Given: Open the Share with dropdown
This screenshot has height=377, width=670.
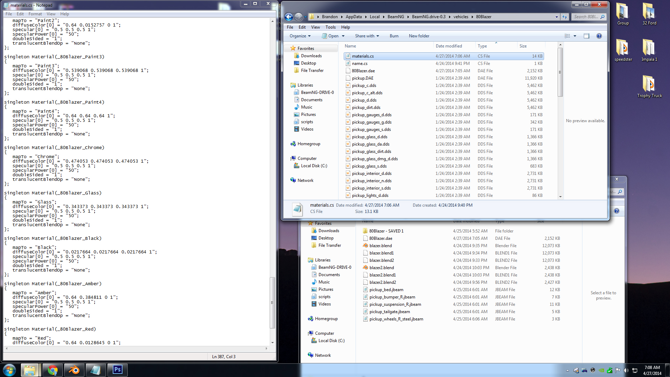Looking at the screenshot, I should 367,36.
